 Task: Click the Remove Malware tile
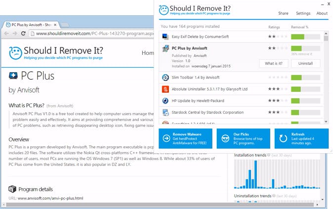(185, 138)
